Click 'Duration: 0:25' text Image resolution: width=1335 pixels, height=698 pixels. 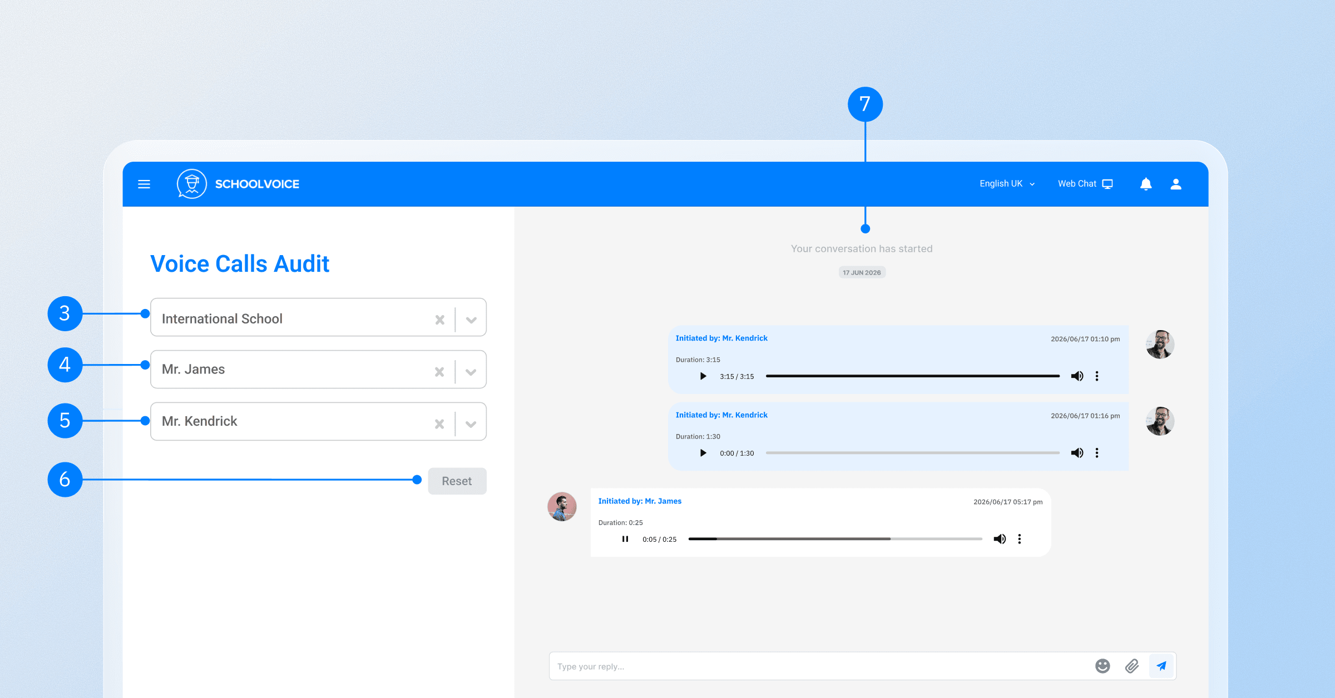pyautogui.click(x=620, y=522)
